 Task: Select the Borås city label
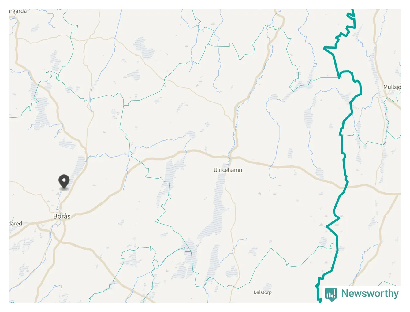(62, 216)
